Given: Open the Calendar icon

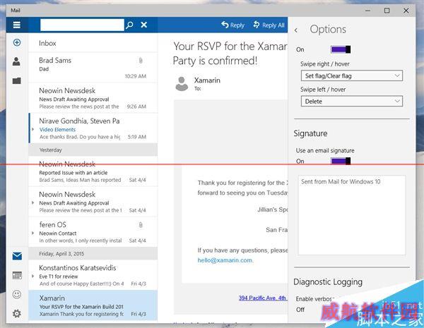Looking at the screenshot, I should pos(17,275).
